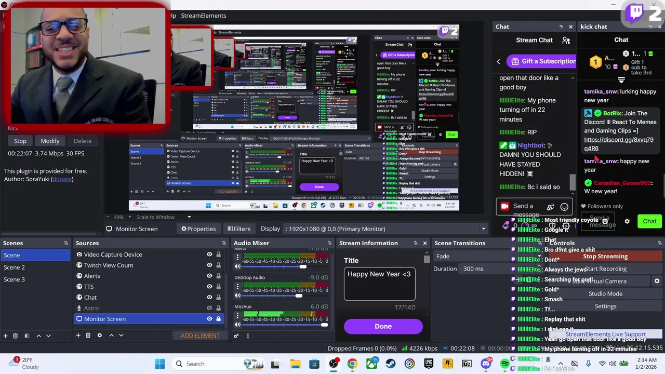
Task: Open Epic Games Launcher from taskbar
Action: point(429,364)
